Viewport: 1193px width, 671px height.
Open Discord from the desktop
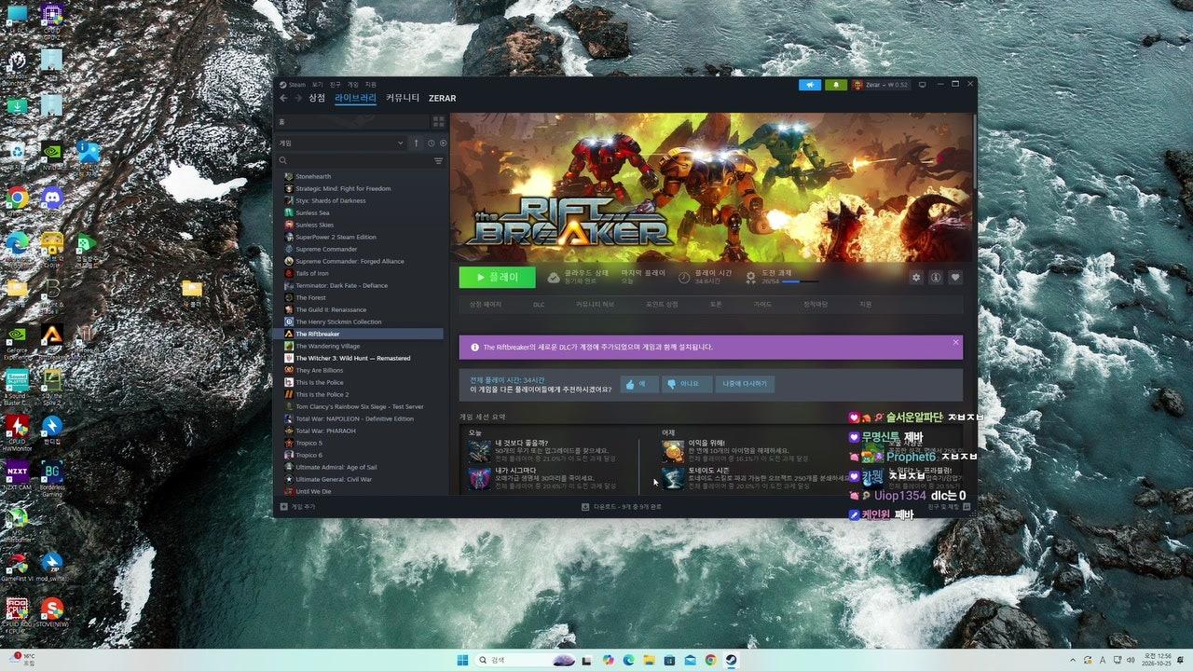(x=51, y=199)
